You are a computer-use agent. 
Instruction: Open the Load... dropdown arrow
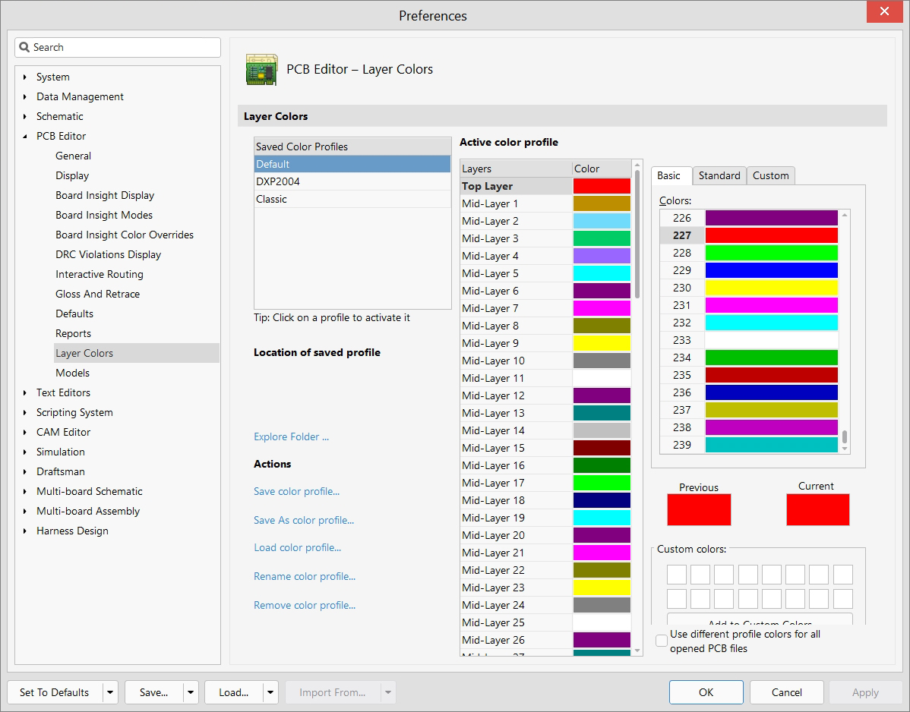(x=270, y=692)
